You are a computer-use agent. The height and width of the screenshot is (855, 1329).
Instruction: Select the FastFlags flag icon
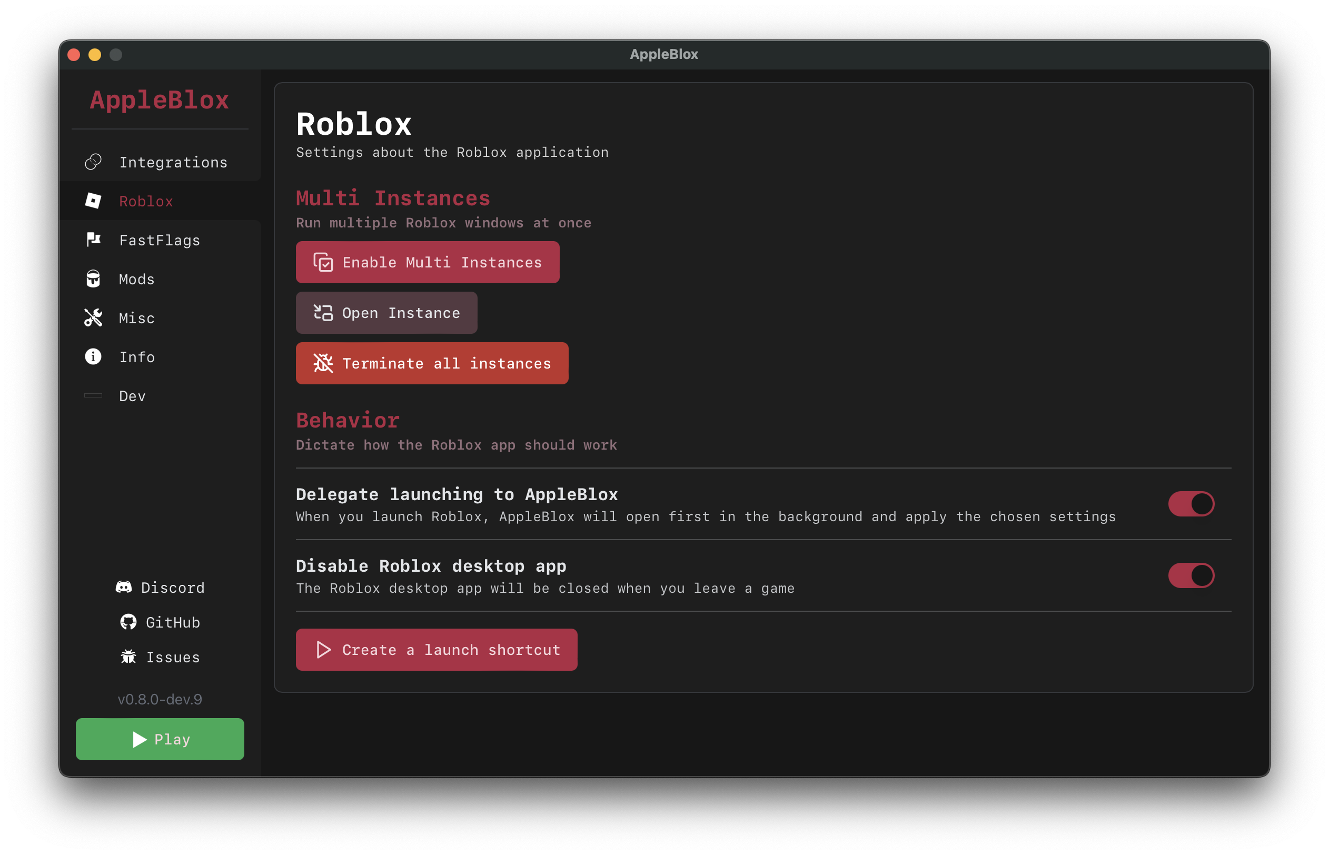click(x=93, y=240)
